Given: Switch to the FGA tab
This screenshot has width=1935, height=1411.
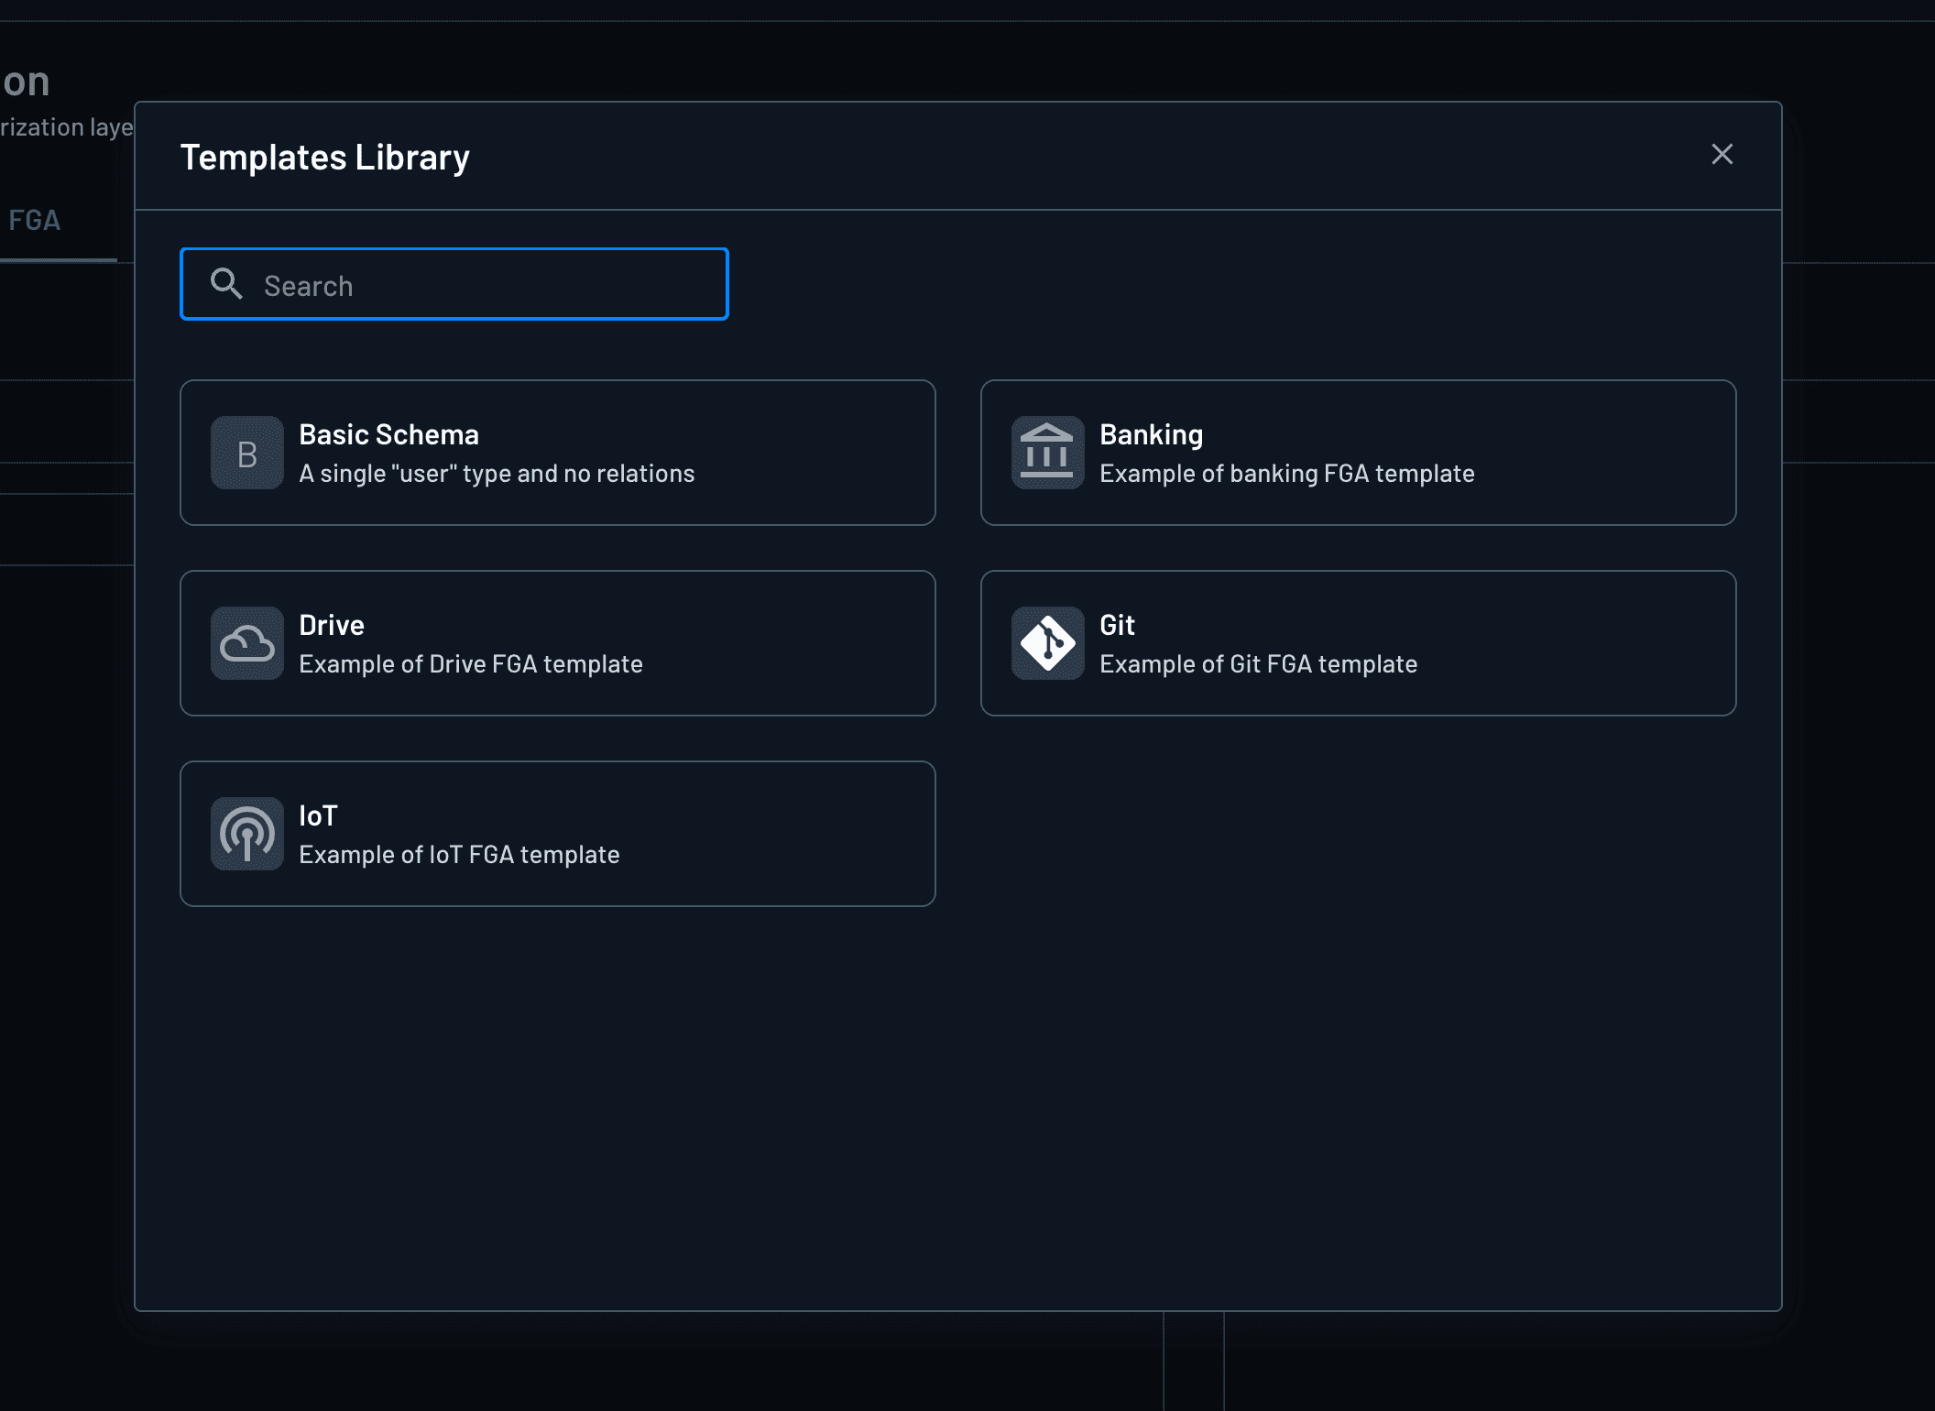Looking at the screenshot, I should point(35,220).
